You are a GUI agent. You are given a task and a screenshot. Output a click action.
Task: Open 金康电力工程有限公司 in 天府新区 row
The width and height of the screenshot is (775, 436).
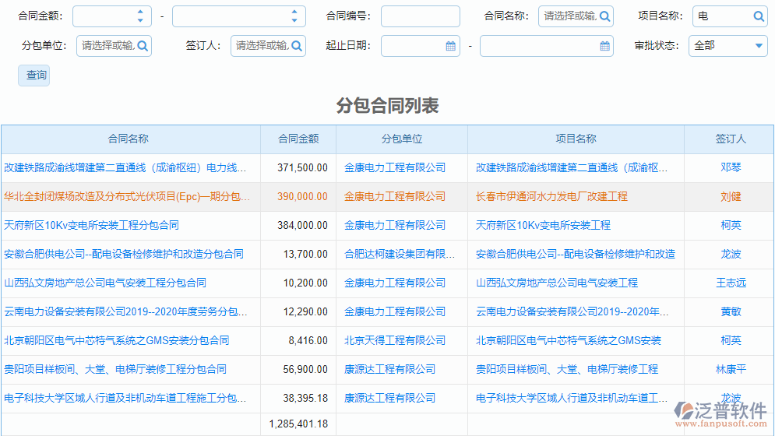[x=395, y=226]
